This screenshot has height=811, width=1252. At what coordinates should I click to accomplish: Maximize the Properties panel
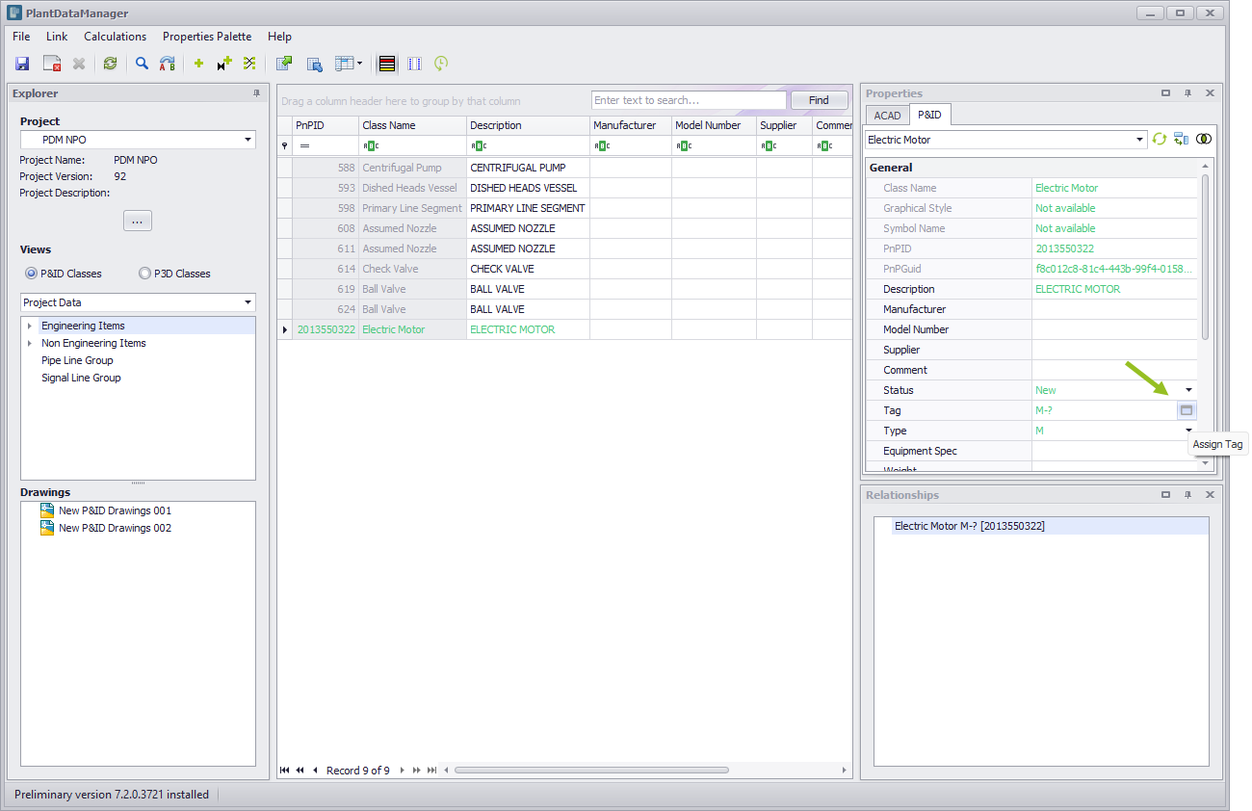coord(1165,93)
